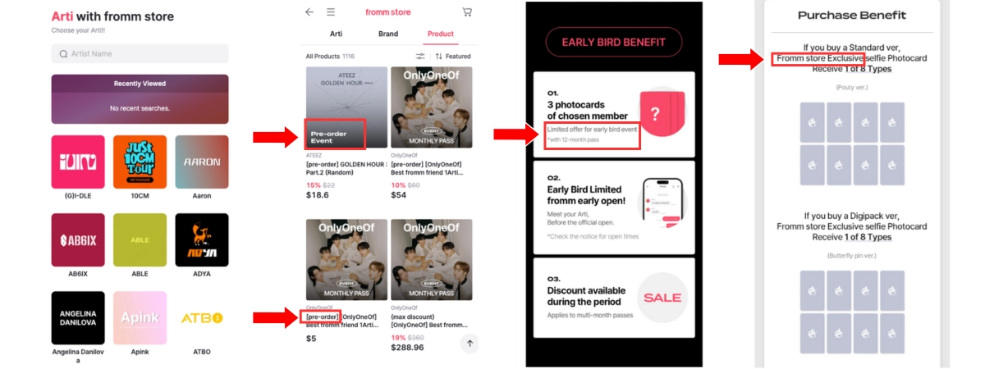Click the scroll-to-top arrow button
The image size is (985, 369).
tap(470, 344)
